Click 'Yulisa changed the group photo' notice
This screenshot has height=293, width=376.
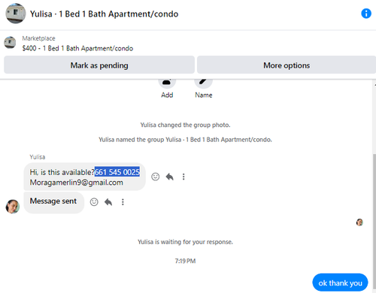tap(185, 125)
